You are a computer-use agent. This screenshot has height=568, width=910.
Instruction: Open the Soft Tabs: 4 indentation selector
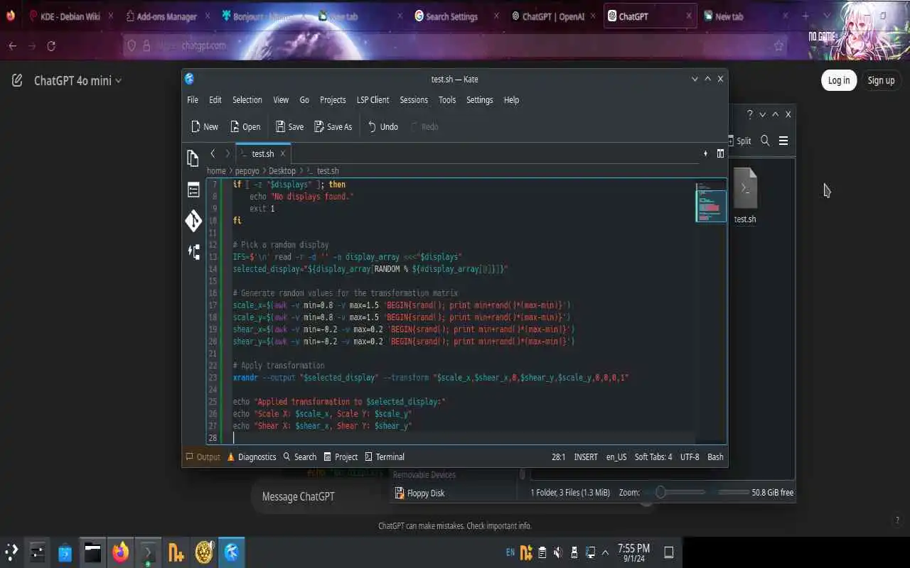(x=653, y=457)
